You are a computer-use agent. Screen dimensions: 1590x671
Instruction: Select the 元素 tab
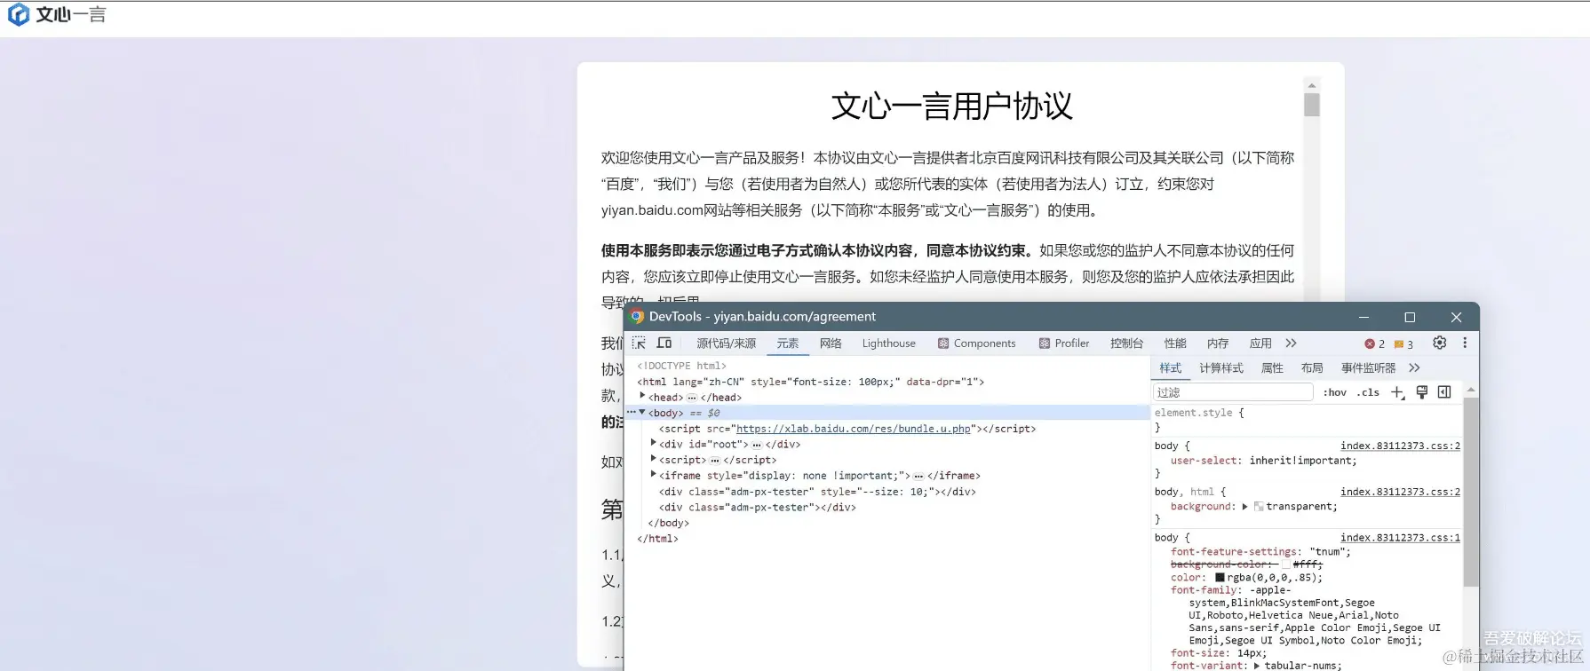point(788,343)
